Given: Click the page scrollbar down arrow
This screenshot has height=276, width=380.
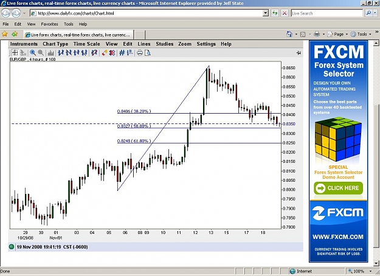Looking at the screenshot, I should coord(376,263).
